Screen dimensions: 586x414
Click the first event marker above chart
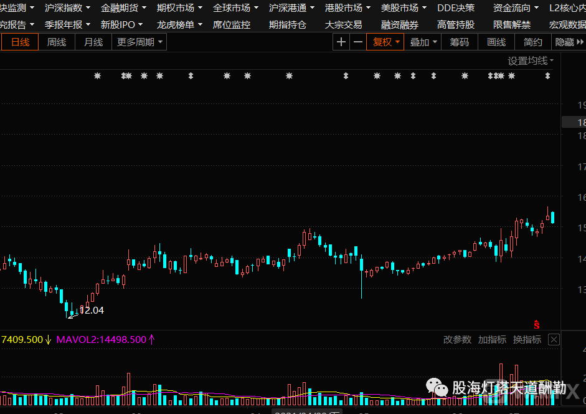pyautogui.click(x=97, y=76)
